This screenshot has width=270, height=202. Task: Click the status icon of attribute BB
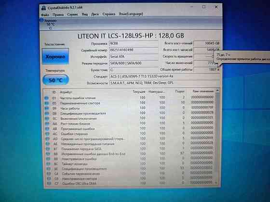click(49, 159)
